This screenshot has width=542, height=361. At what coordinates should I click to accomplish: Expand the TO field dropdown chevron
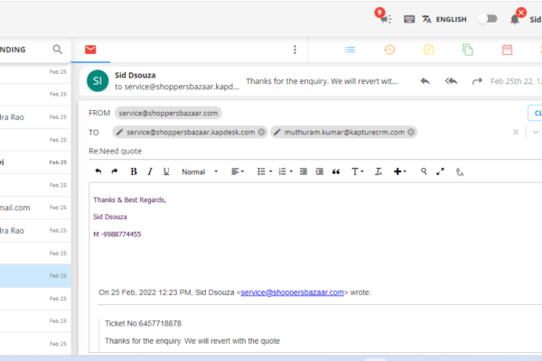tap(536, 133)
